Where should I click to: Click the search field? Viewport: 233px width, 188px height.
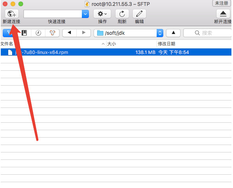tap(207, 33)
